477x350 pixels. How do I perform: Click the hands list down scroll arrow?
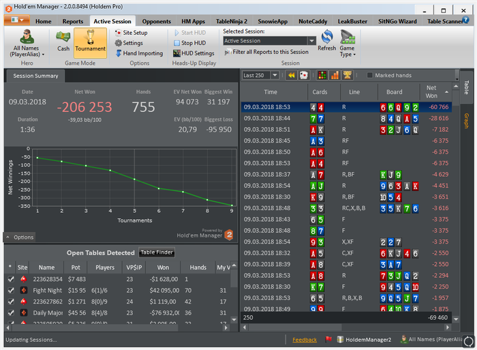click(x=456, y=319)
